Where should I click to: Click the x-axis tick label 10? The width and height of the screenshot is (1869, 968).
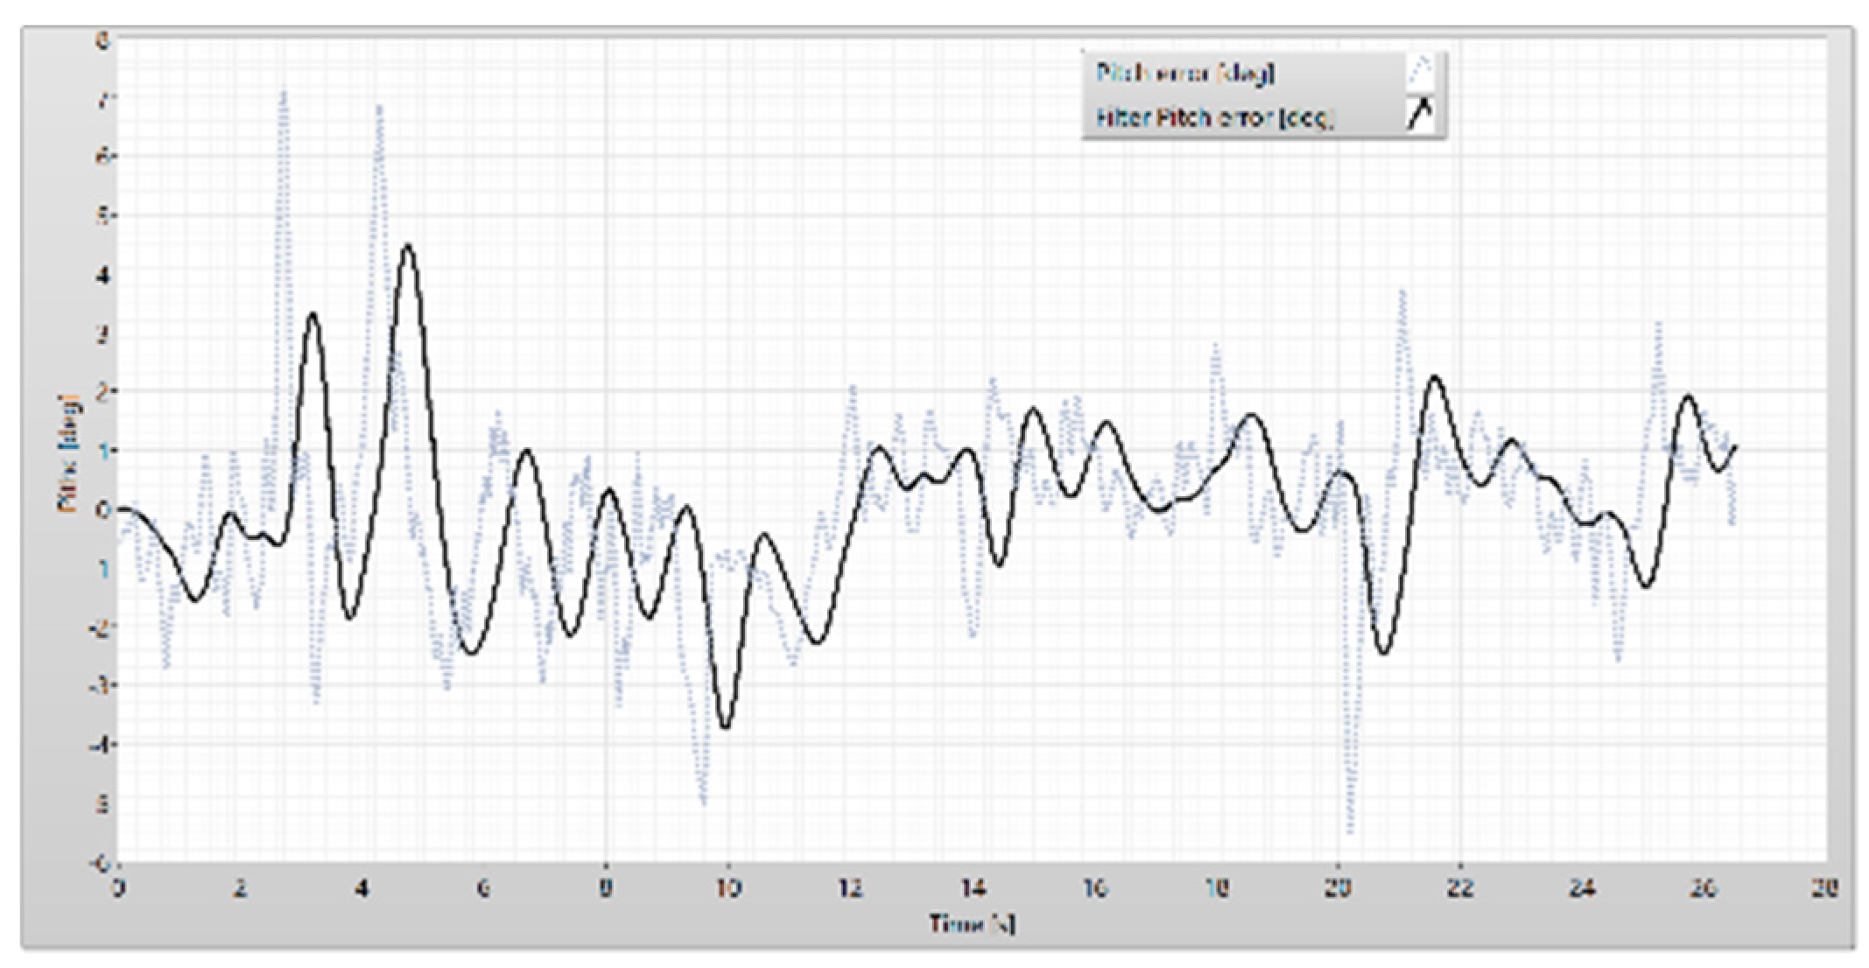[727, 888]
